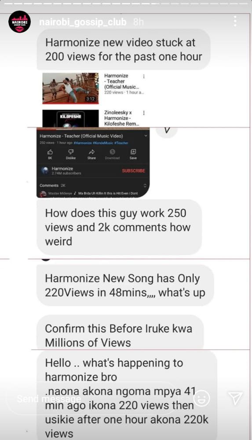Tap the Dislike thumbs-down icon
Screen dimensions: 252x440
71,152
